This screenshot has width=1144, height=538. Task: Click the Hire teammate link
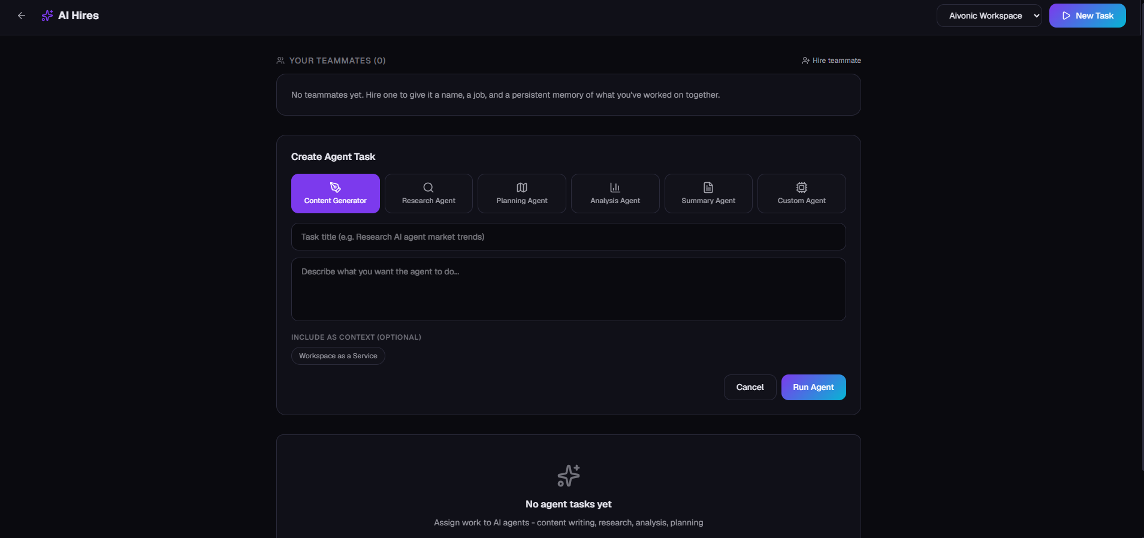[x=831, y=61]
